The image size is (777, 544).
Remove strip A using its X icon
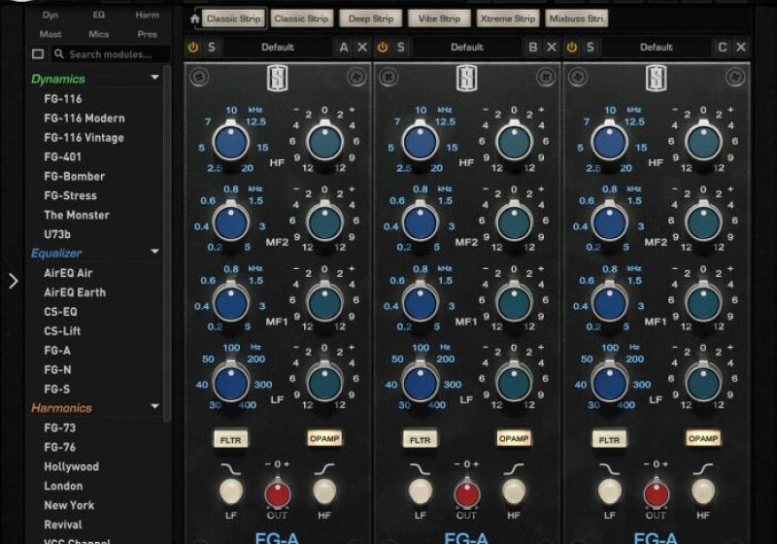[x=362, y=47]
